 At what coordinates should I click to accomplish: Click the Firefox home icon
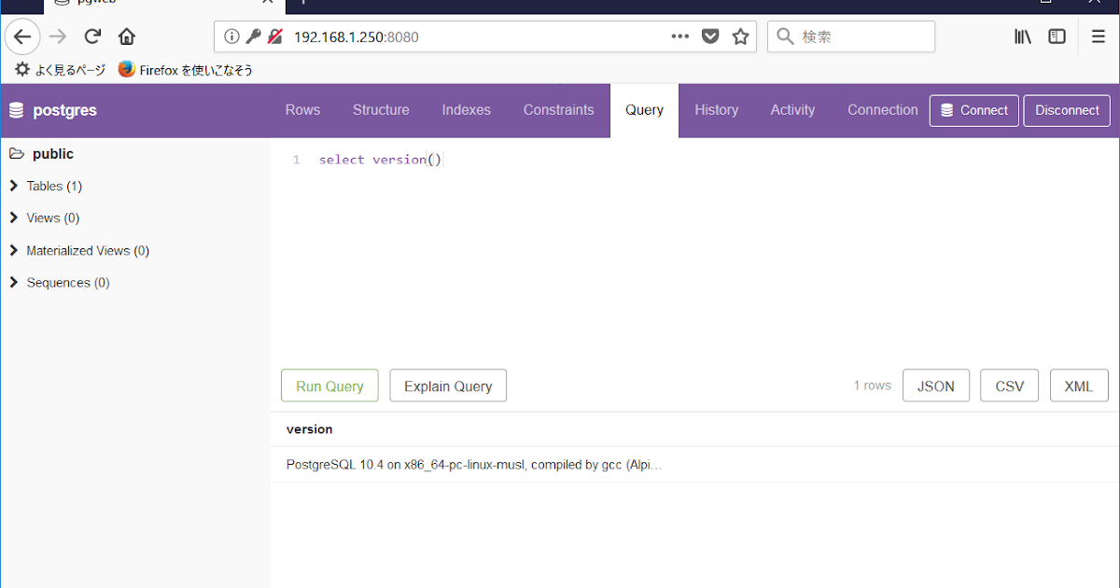tap(127, 36)
